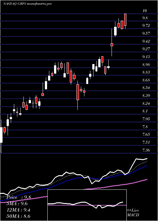Click the 7.95 price axis label
The width and height of the screenshot is (158, 221).
point(146,119)
